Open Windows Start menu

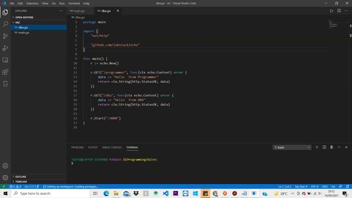[x=5, y=193]
